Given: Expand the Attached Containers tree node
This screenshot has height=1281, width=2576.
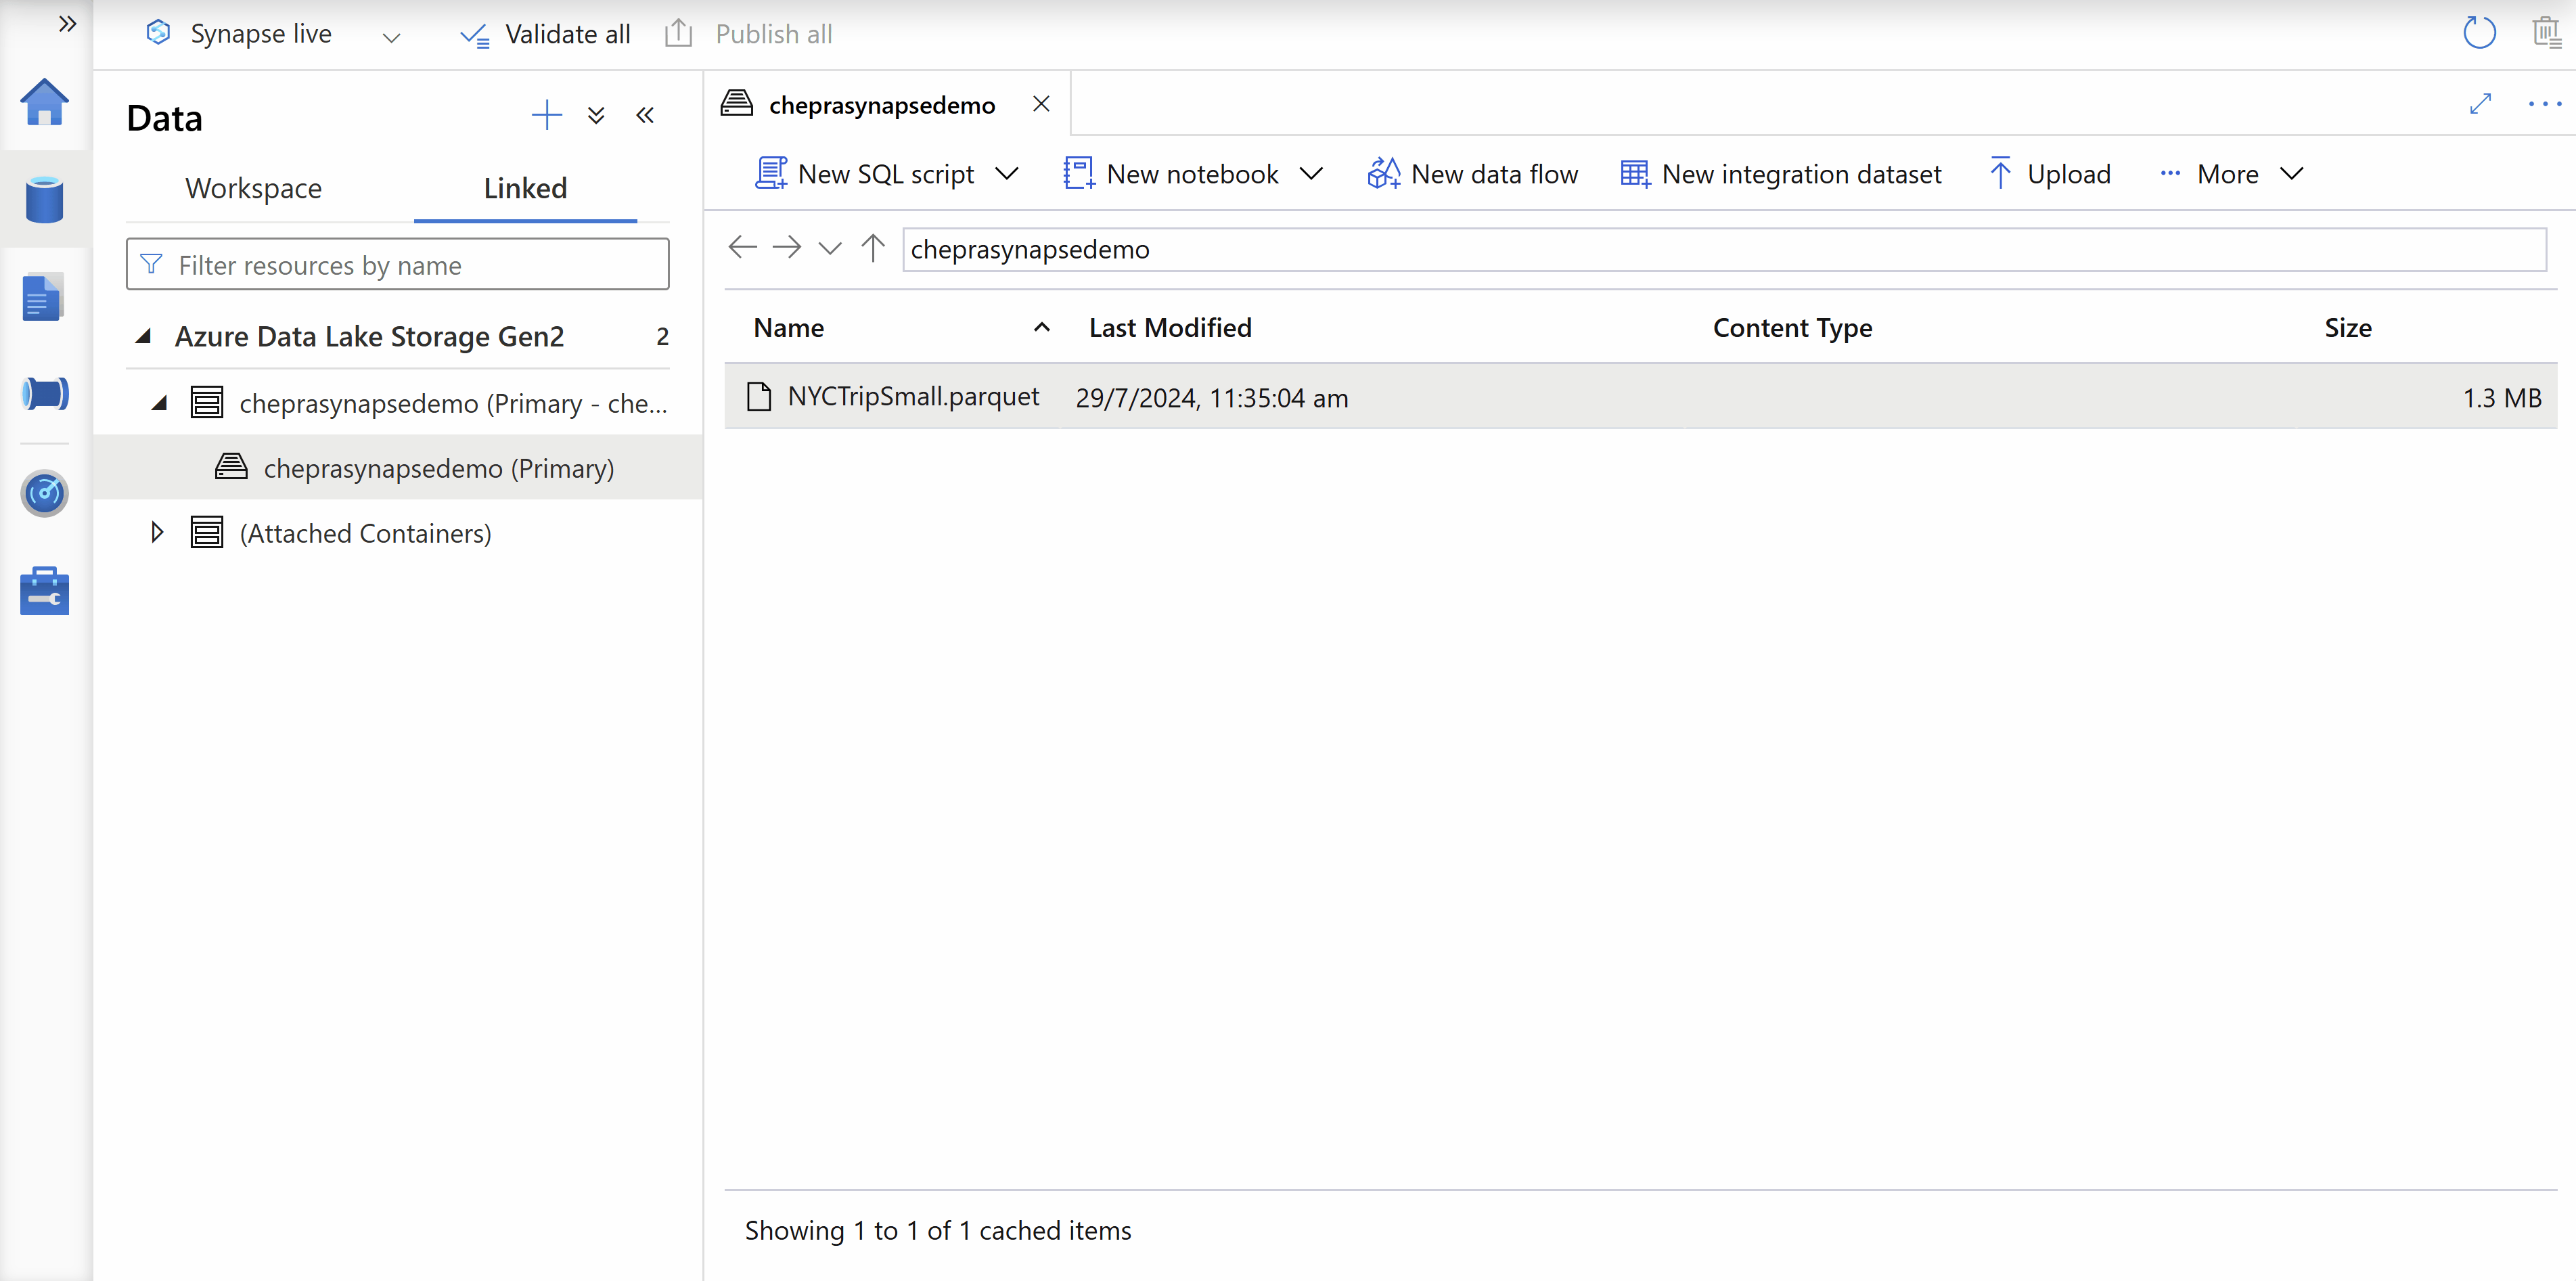Looking at the screenshot, I should pyautogui.click(x=157, y=532).
